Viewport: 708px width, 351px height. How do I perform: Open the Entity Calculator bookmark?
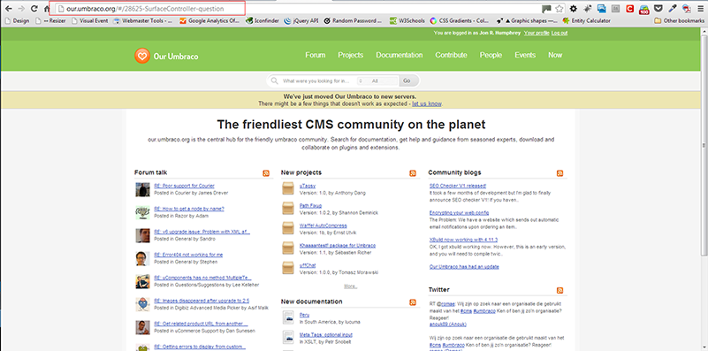click(x=587, y=20)
